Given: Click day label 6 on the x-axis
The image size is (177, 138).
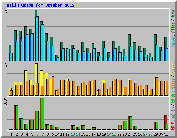Looking at the screenshot, I should (37, 134).
